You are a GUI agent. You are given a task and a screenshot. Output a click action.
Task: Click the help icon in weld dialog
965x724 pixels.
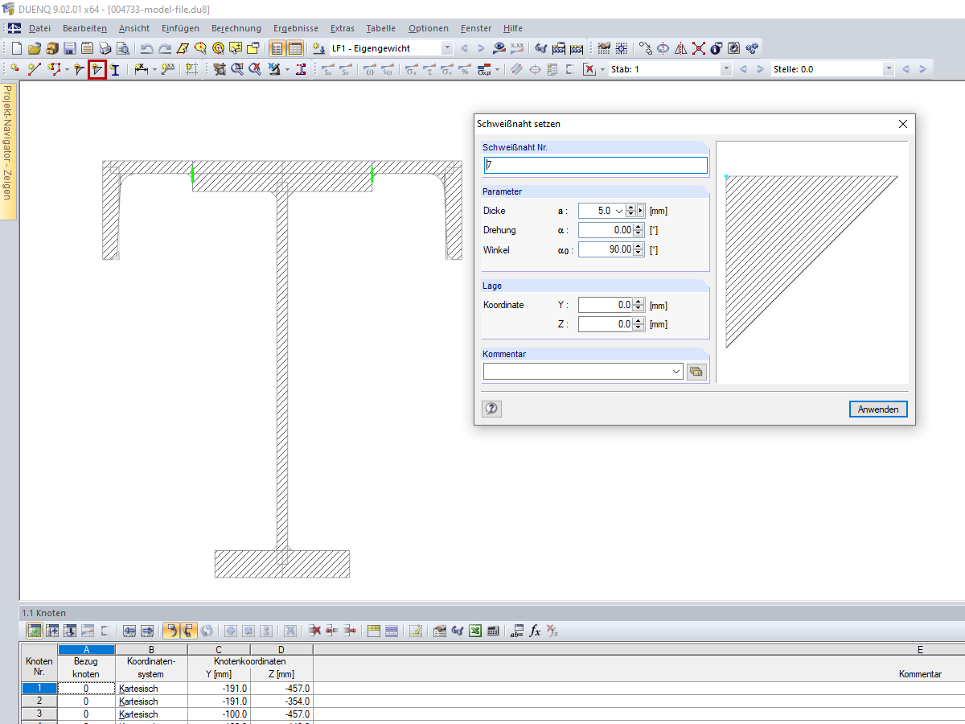coord(492,409)
